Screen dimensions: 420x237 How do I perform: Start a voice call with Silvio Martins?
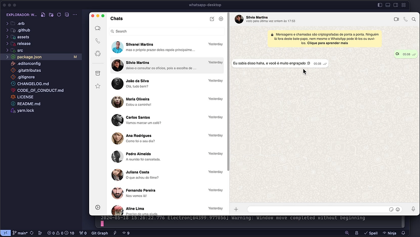(x=405, y=19)
